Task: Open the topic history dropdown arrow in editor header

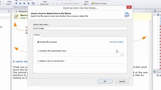Action: pyautogui.click(x=143, y=11)
